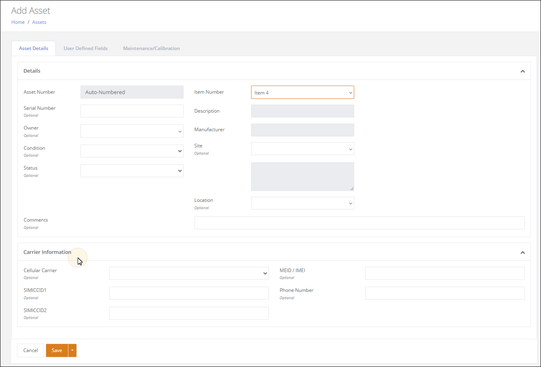
Task: Open the Cellular Carrier dropdown
Action: 189,273
